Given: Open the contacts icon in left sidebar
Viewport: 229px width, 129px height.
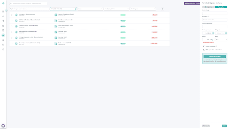Looking at the screenshot, I should pyautogui.click(x=3, y=21).
